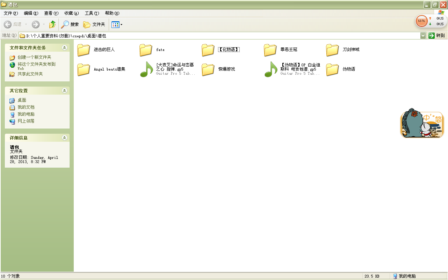Viewport: 448px width, 280px height.
Task: Open the 文件 (File) menu
Action: click(x=10, y=13)
